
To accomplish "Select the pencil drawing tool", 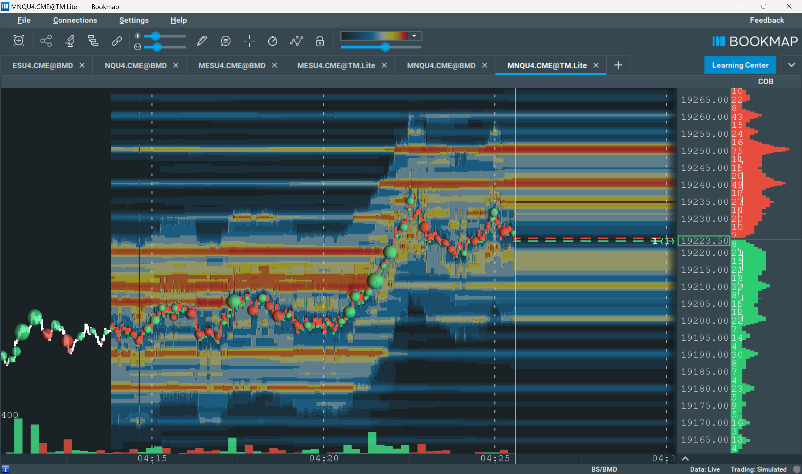I will [202, 41].
